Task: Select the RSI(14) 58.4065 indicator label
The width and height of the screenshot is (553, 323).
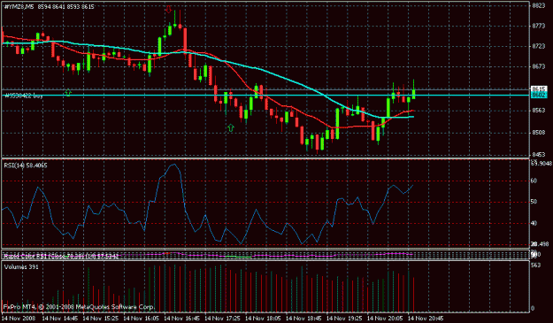Action: pyautogui.click(x=26, y=165)
